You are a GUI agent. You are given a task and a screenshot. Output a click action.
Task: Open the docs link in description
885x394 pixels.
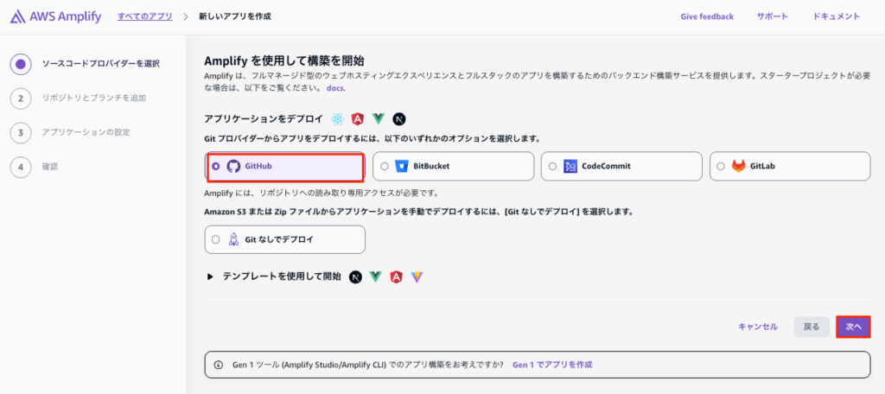[335, 88]
